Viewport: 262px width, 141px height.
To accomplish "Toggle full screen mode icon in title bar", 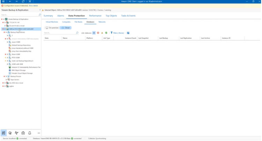I will pyautogui.click(x=30, y=1).
